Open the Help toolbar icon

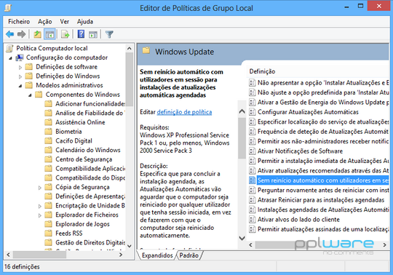point(81,34)
